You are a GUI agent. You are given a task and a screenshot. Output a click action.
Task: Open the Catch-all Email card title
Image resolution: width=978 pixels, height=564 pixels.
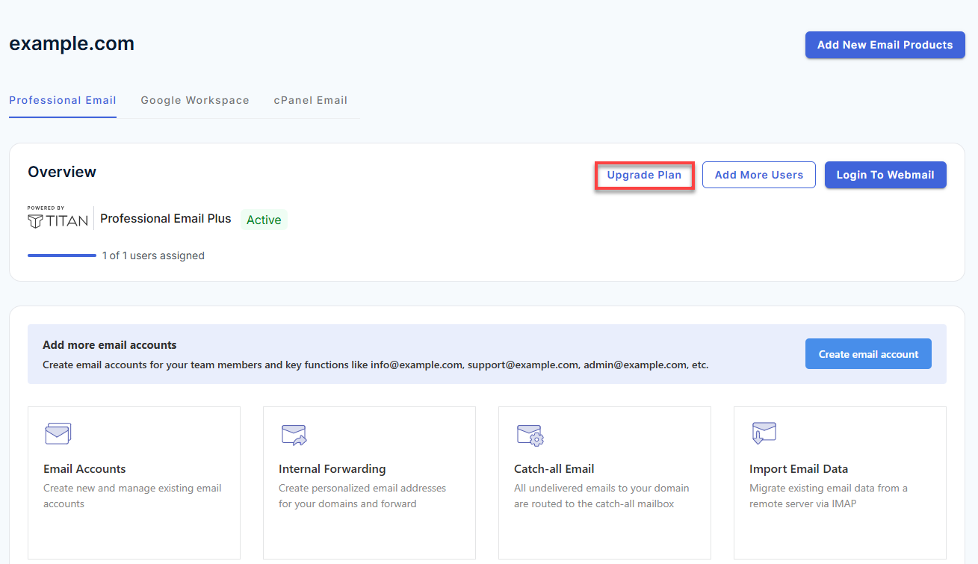(x=554, y=469)
